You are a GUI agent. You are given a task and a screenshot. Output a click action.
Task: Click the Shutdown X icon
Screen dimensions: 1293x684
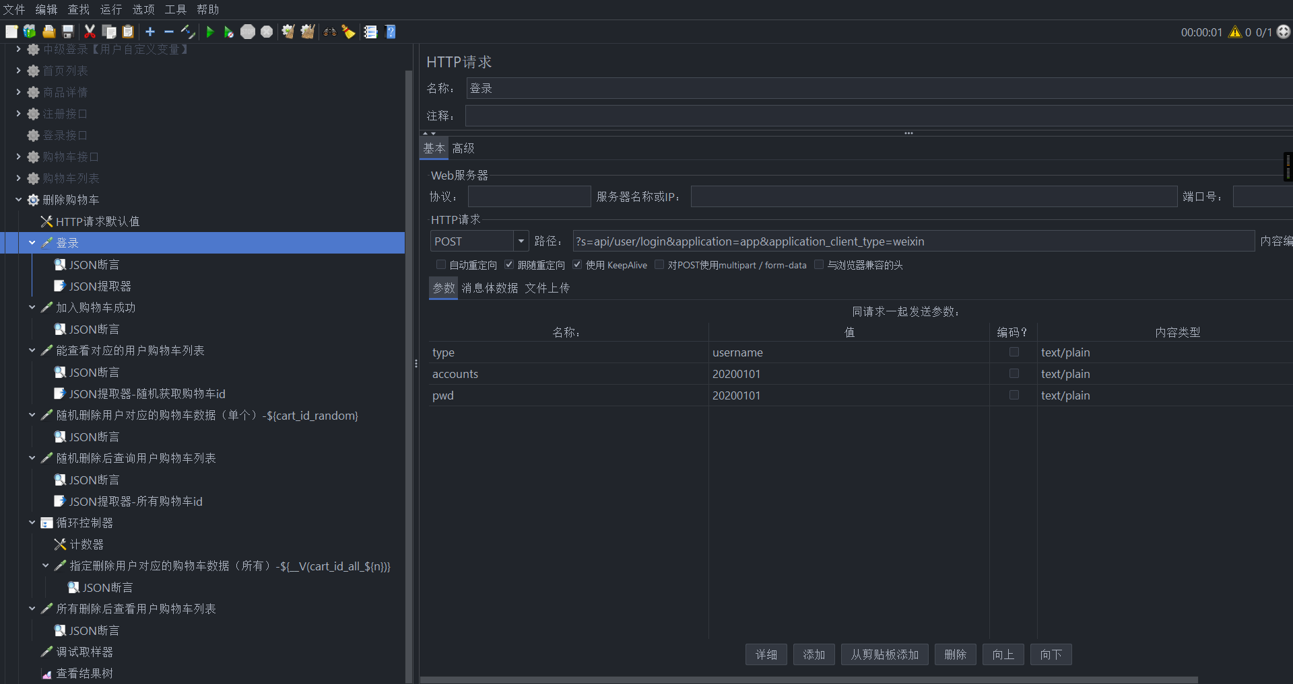pyautogui.click(x=267, y=32)
